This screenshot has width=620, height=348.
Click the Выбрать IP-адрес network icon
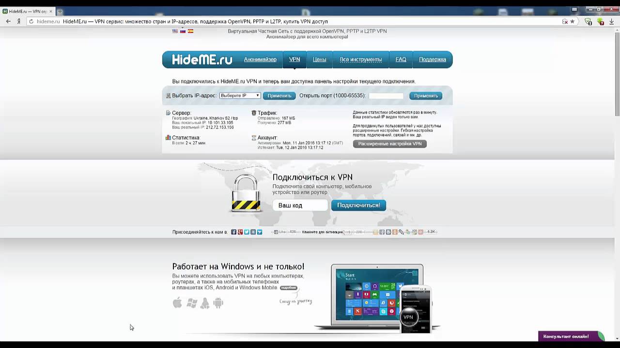[x=169, y=96]
